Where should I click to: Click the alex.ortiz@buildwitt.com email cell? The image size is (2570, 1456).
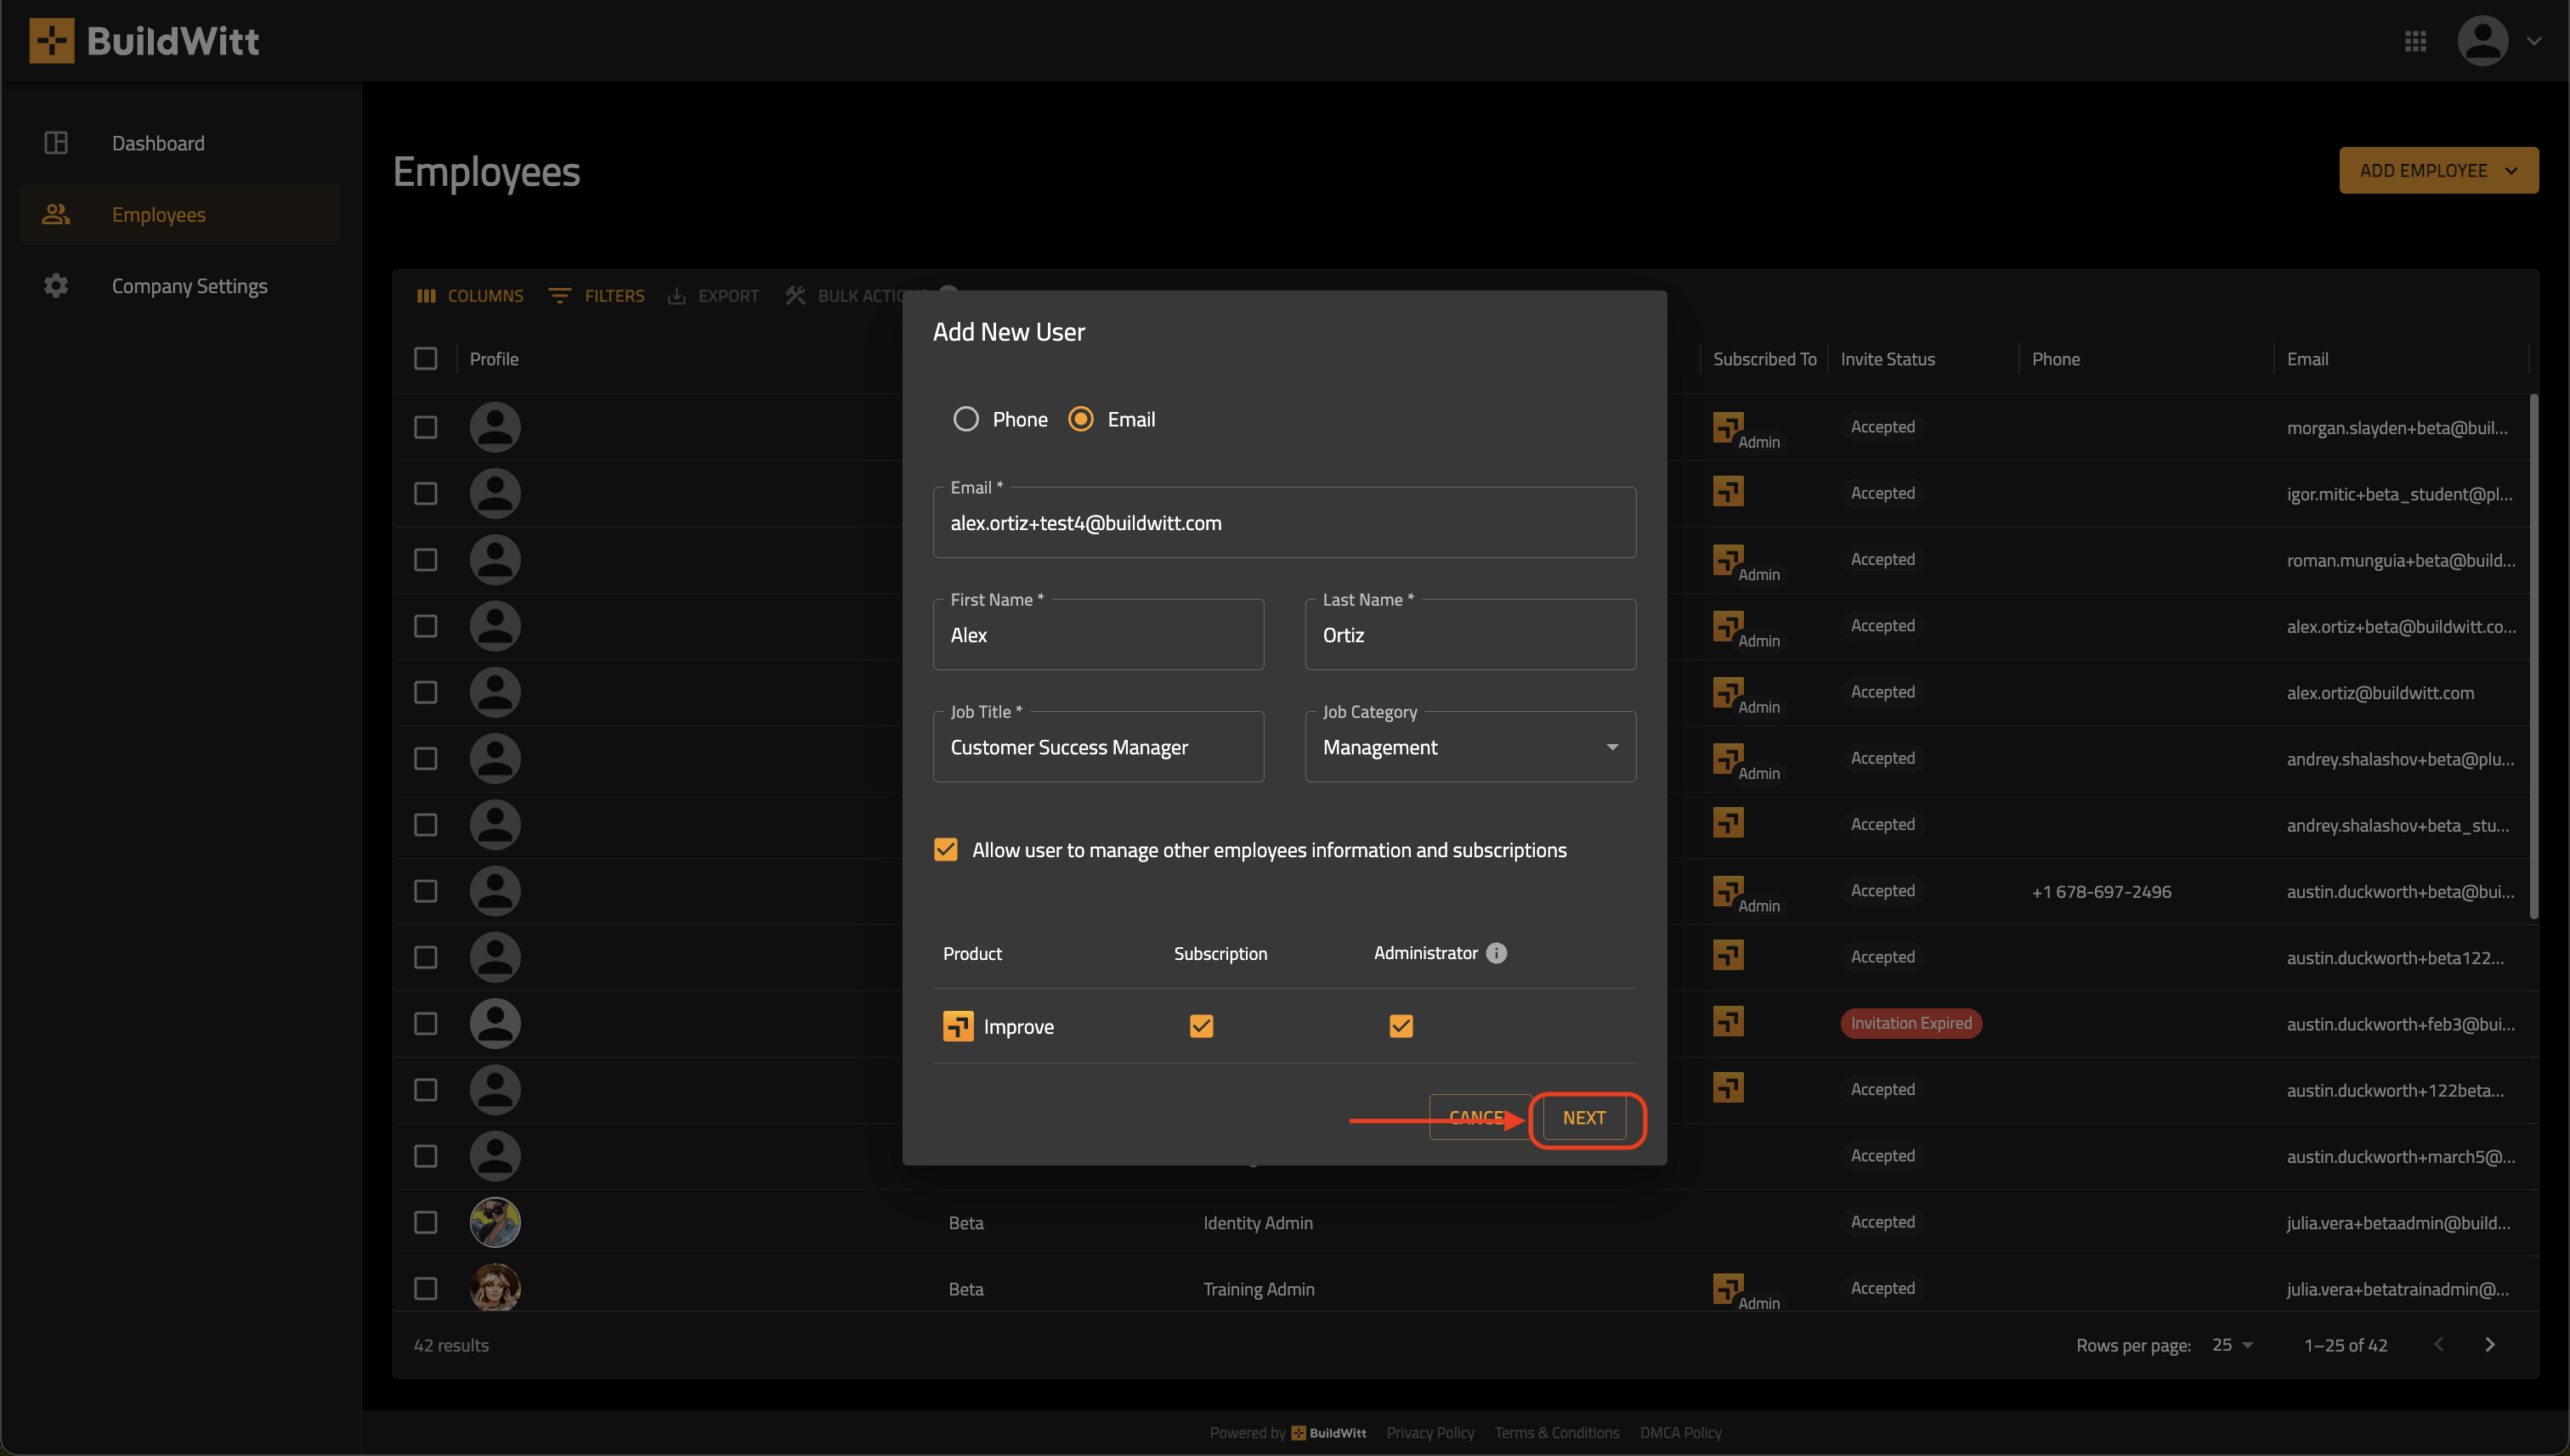point(2380,692)
